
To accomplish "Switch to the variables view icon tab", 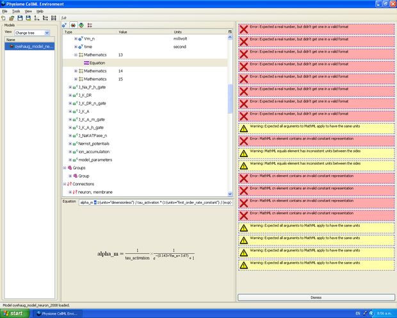I will pos(65,25).
